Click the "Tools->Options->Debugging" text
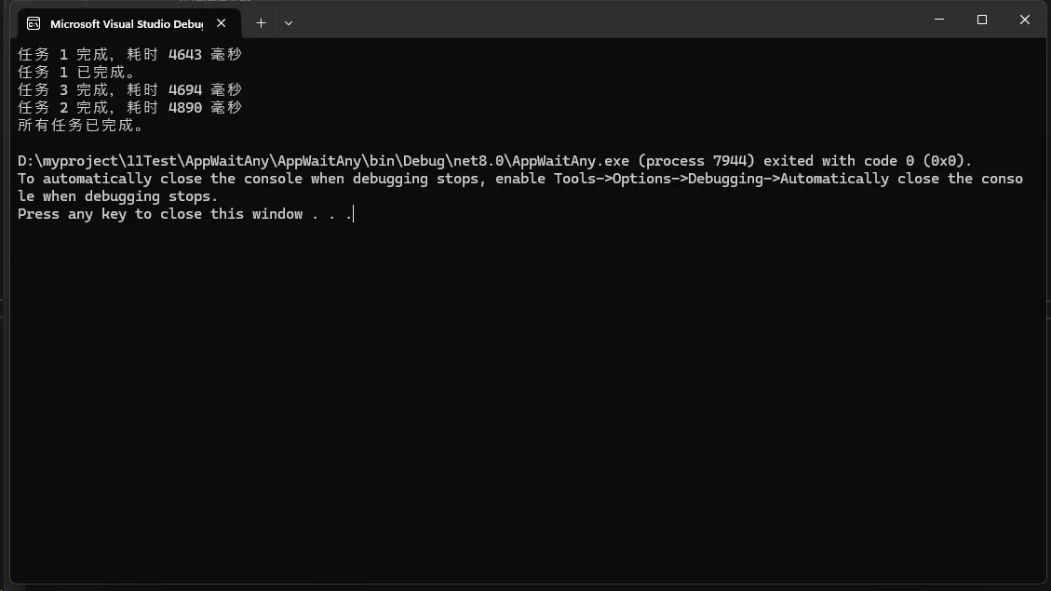Image resolution: width=1051 pixels, height=591 pixels. [x=667, y=179]
